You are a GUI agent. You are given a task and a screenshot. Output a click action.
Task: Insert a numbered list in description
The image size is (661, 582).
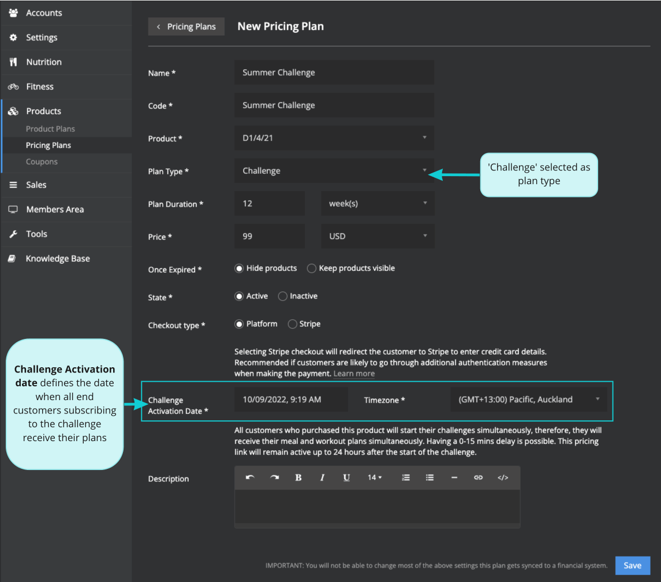(406, 477)
